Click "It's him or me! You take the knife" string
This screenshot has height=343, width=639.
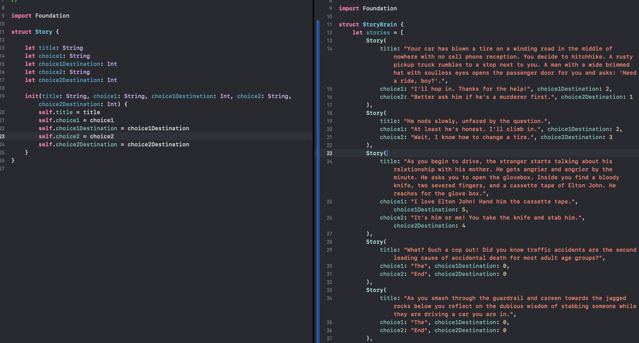tap(496, 218)
